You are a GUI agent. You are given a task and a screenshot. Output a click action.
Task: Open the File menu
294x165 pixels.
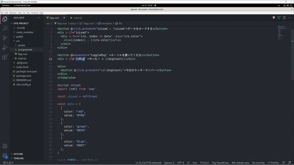point(2,13)
